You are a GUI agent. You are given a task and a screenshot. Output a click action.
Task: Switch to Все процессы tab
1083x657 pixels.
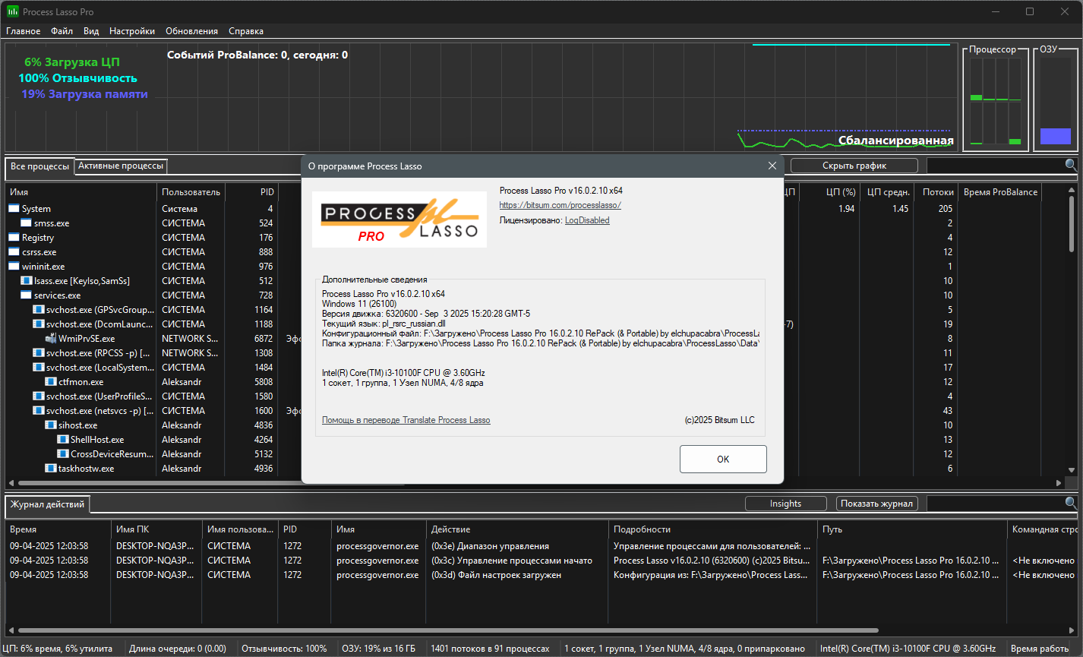pyautogui.click(x=39, y=166)
